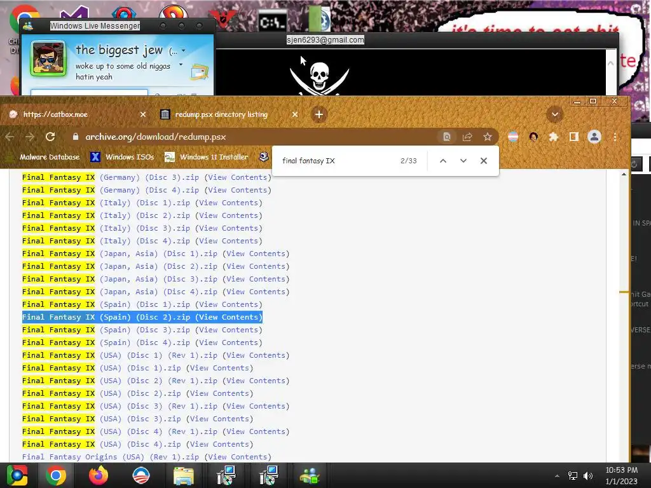Download Final Fantasy IX (USA) (Disc 4).zip

101,444
